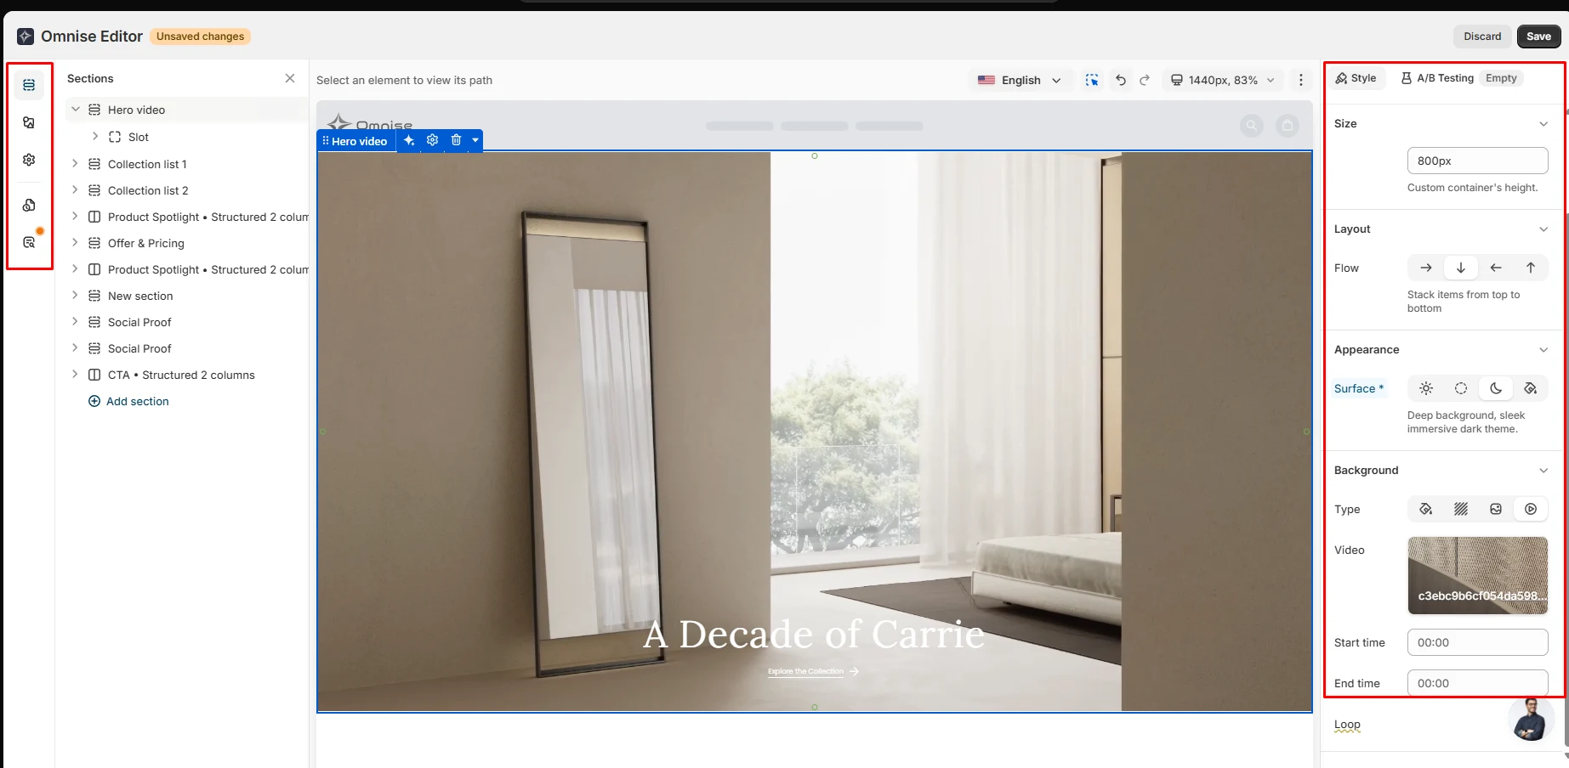Viewport: 1569px width, 768px height.
Task: Expand Collection list 1 section
Action: [x=75, y=163]
